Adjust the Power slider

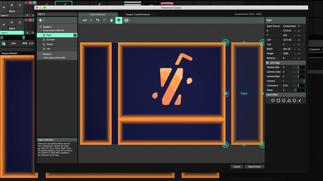click(x=299, y=90)
